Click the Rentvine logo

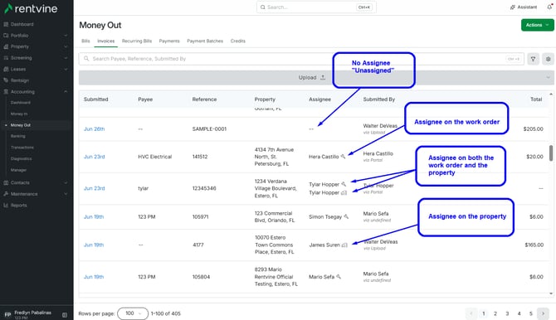(31, 8)
